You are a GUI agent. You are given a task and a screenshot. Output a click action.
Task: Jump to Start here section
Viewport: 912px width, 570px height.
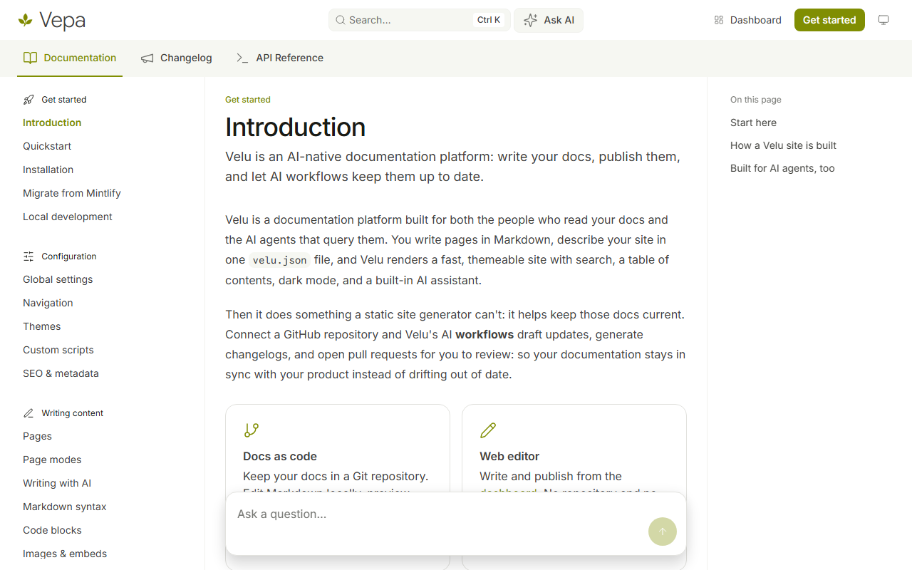pos(753,123)
